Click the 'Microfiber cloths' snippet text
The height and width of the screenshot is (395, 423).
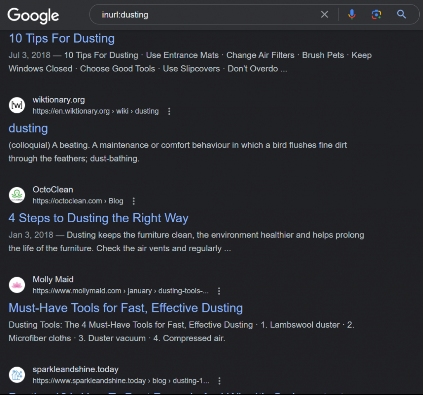pyautogui.click(x=40, y=338)
